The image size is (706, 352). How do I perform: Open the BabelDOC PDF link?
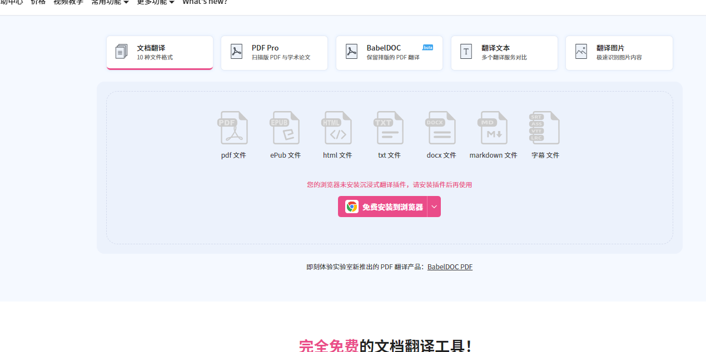point(450,267)
